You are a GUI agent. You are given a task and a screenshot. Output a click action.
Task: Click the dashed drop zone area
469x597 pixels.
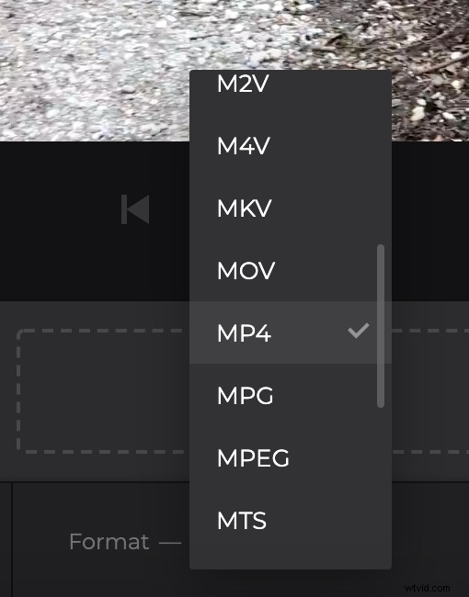(103, 391)
